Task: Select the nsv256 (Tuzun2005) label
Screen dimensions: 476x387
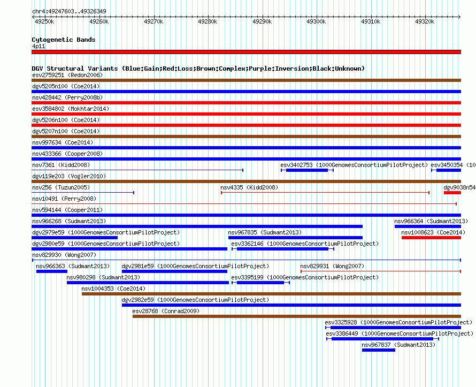Action: [61, 187]
